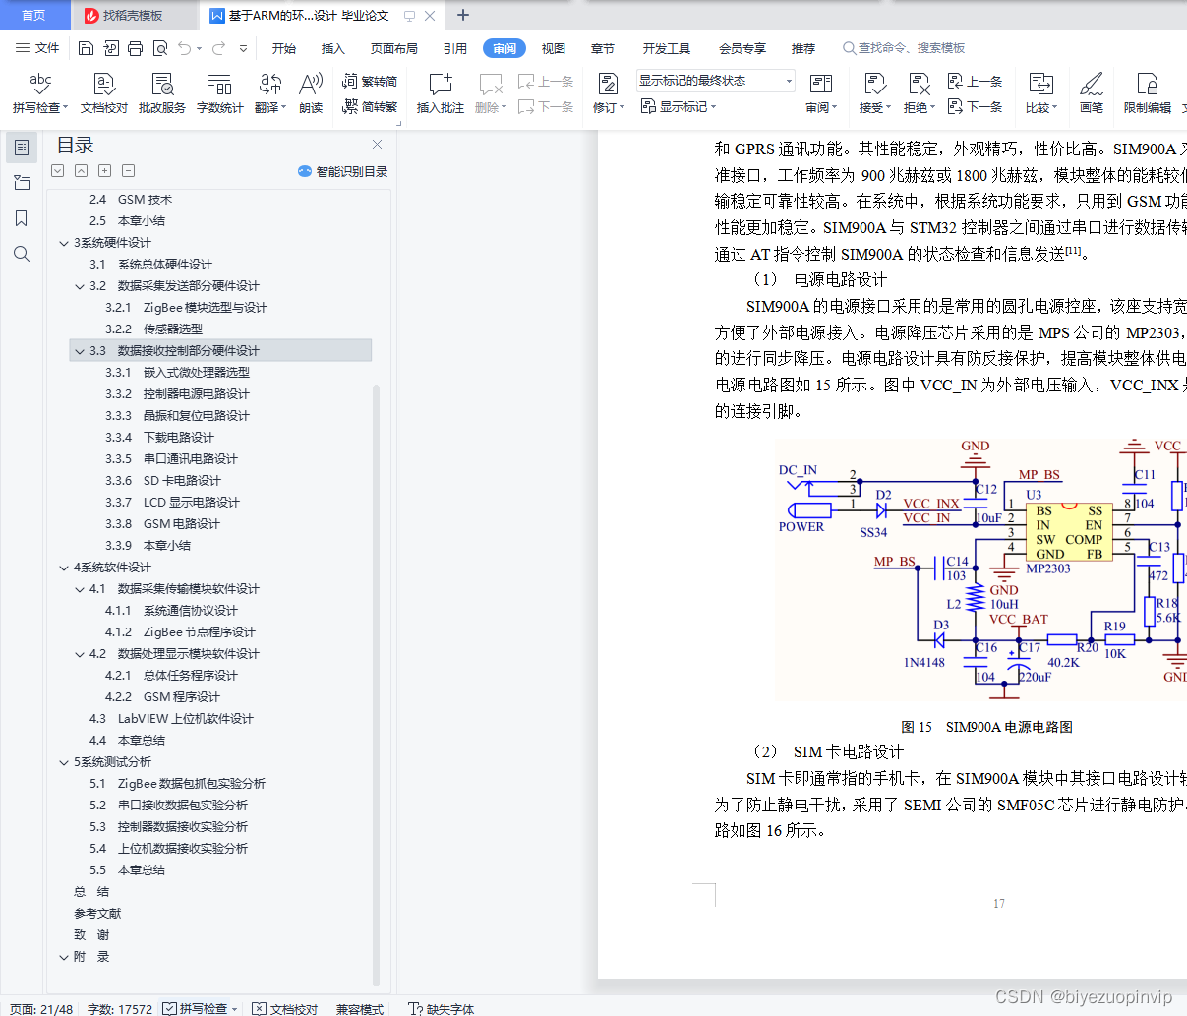Collapse the 3.2 数据采集发送部分硬件设计 node
Image resolution: width=1187 pixels, height=1016 pixels.
80,286
